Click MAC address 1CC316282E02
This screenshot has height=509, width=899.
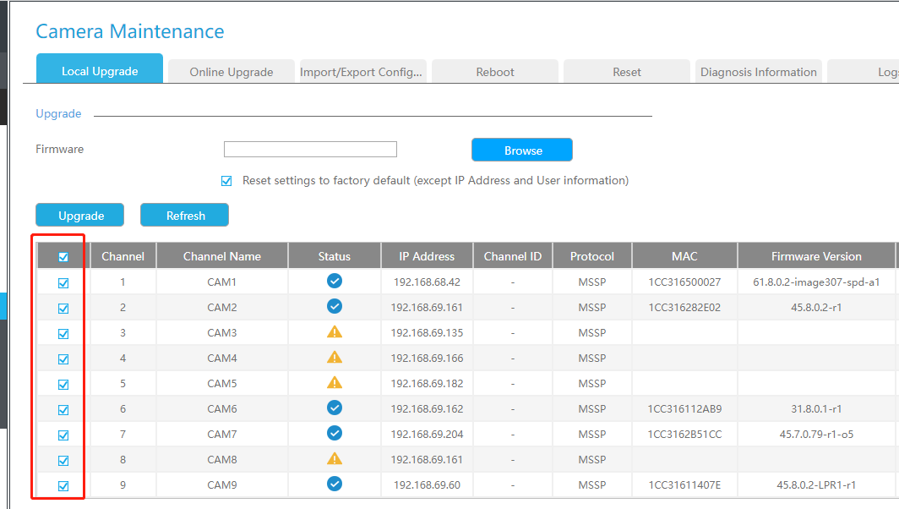684,307
